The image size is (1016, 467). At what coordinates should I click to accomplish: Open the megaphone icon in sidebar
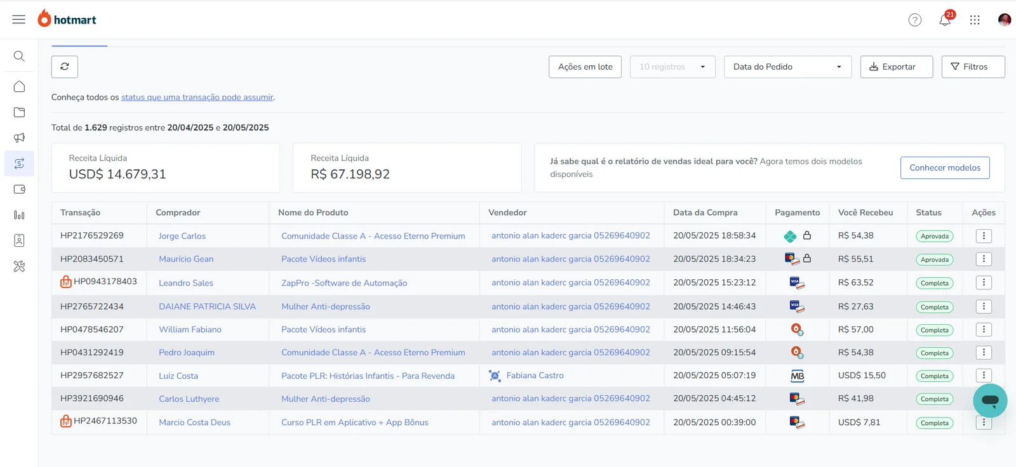(x=19, y=138)
